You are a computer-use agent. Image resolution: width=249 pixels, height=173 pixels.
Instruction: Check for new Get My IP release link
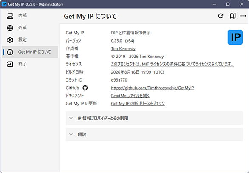coord(138,104)
